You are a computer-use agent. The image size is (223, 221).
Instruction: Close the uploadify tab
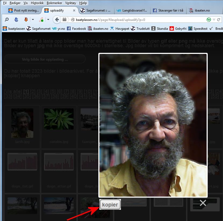pyautogui.click(x=74, y=10)
